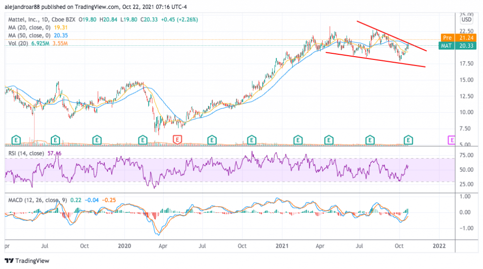Click the 2022 label on time axis
This screenshot has width=483, height=269.
click(439, 245)
